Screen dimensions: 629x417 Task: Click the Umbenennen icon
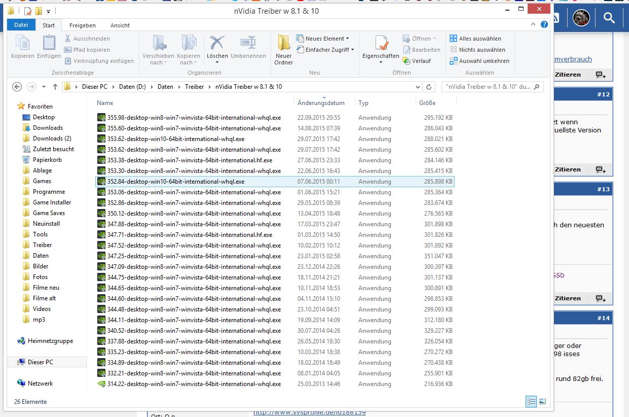coord(248,43)
